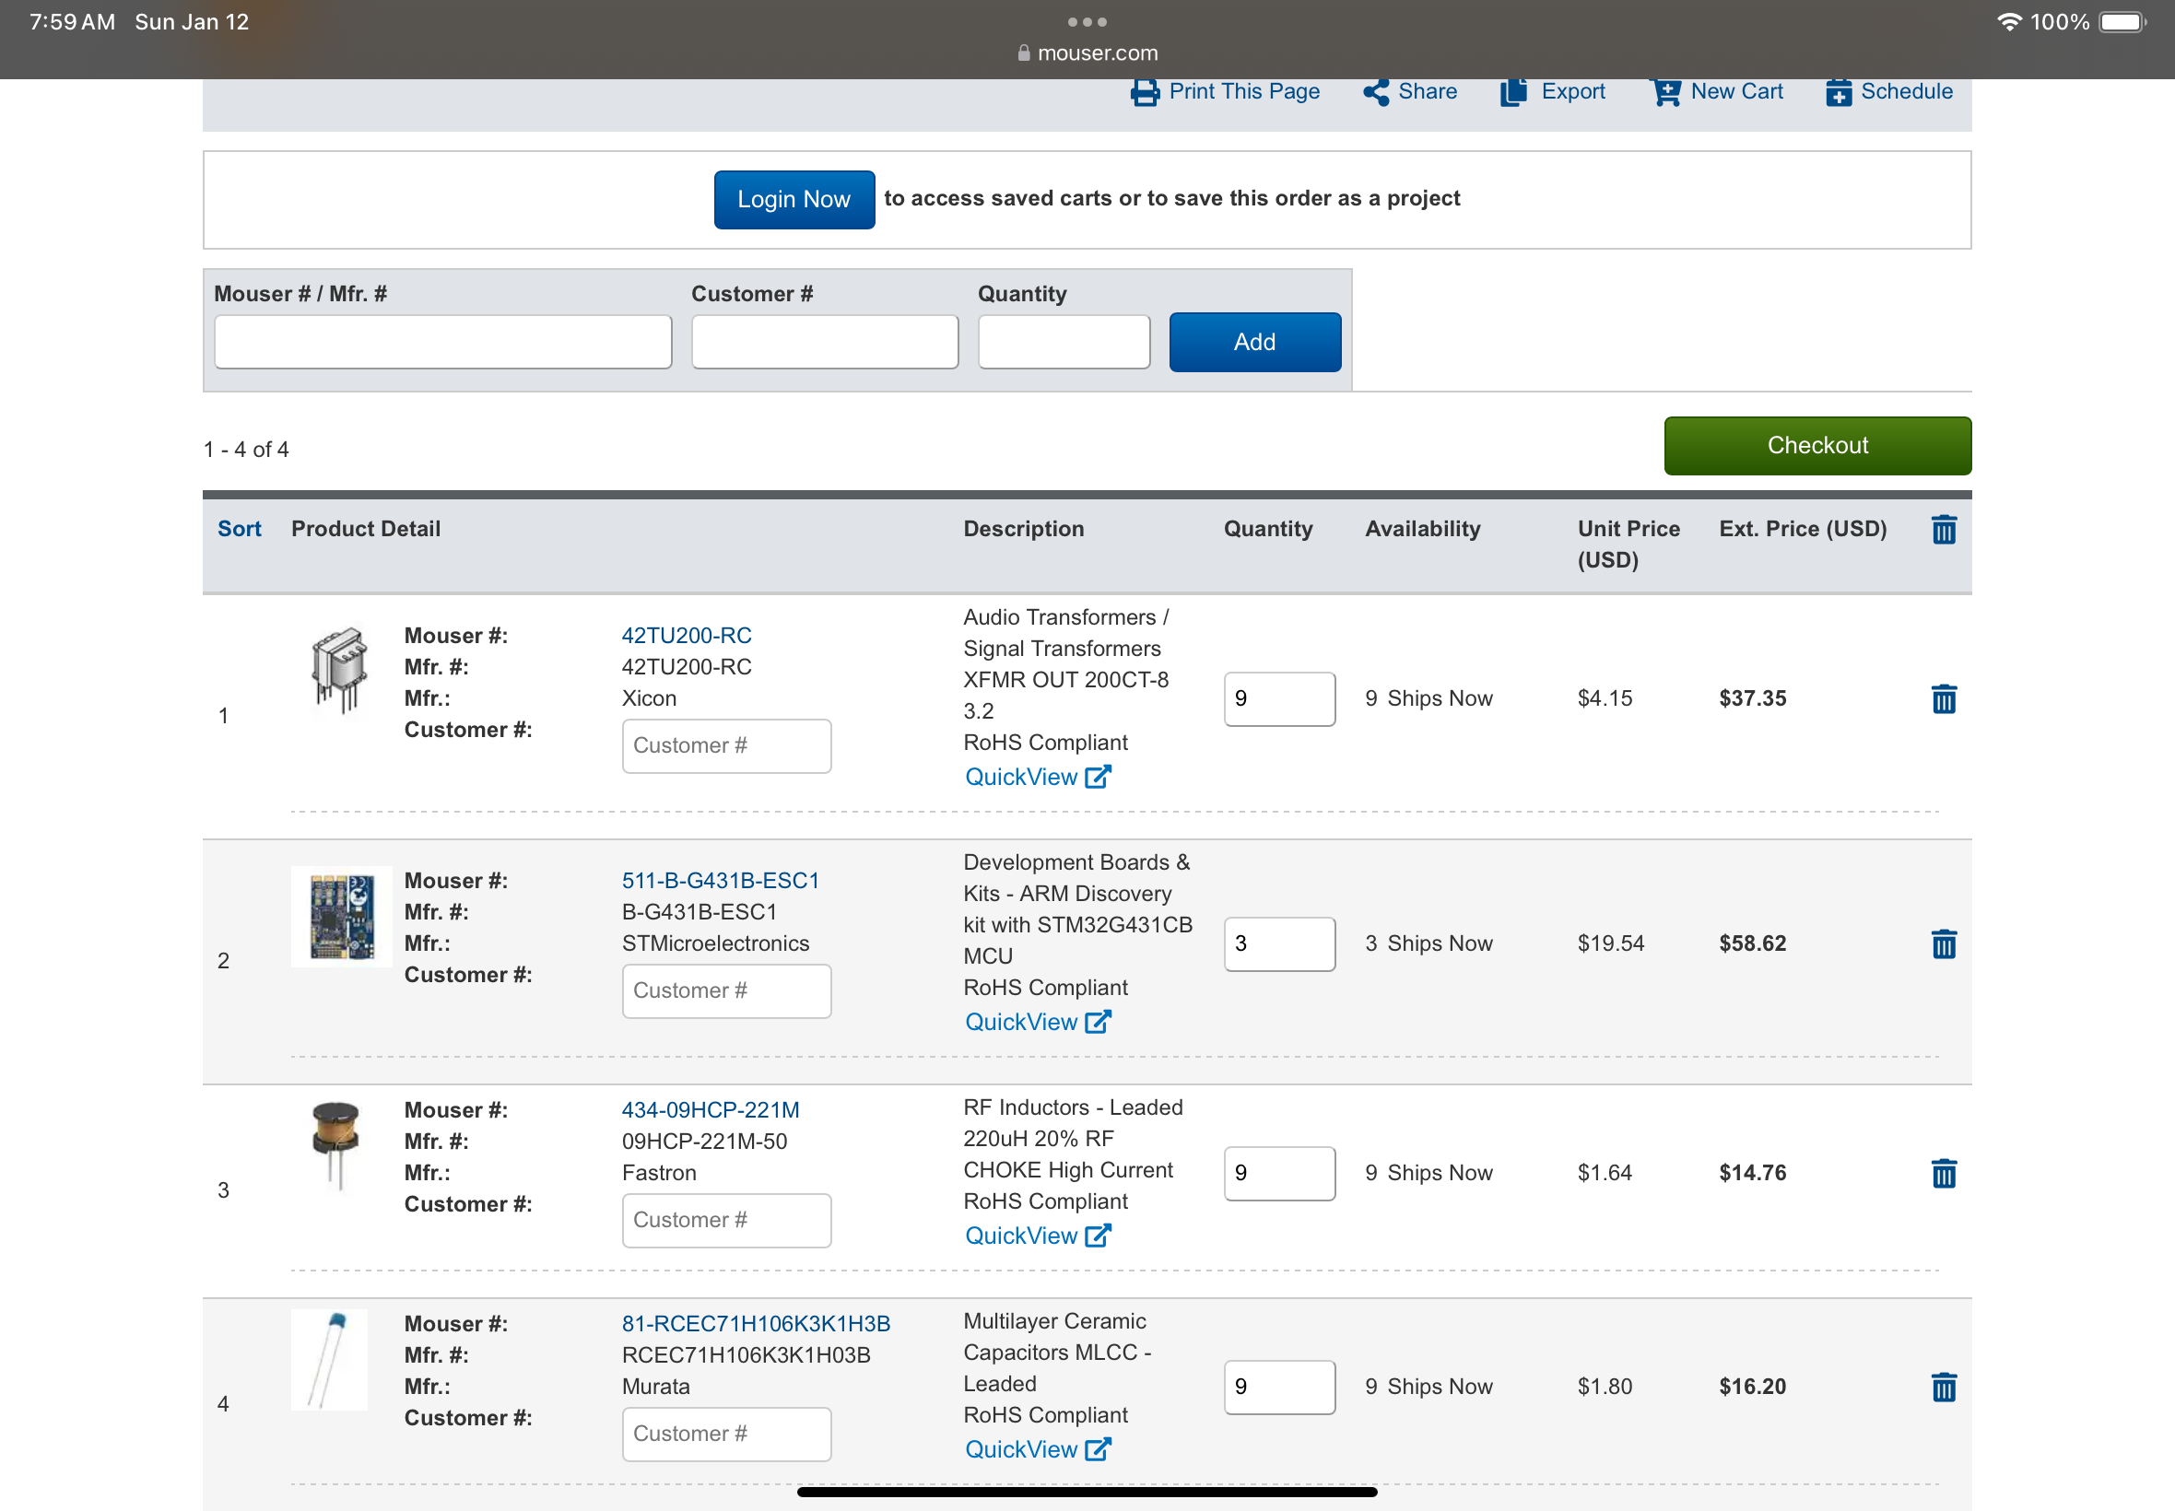Edit quantity box for B-G431B-ESC1
Viewport: 2175px width, 1511px height.
point(1279,943)
